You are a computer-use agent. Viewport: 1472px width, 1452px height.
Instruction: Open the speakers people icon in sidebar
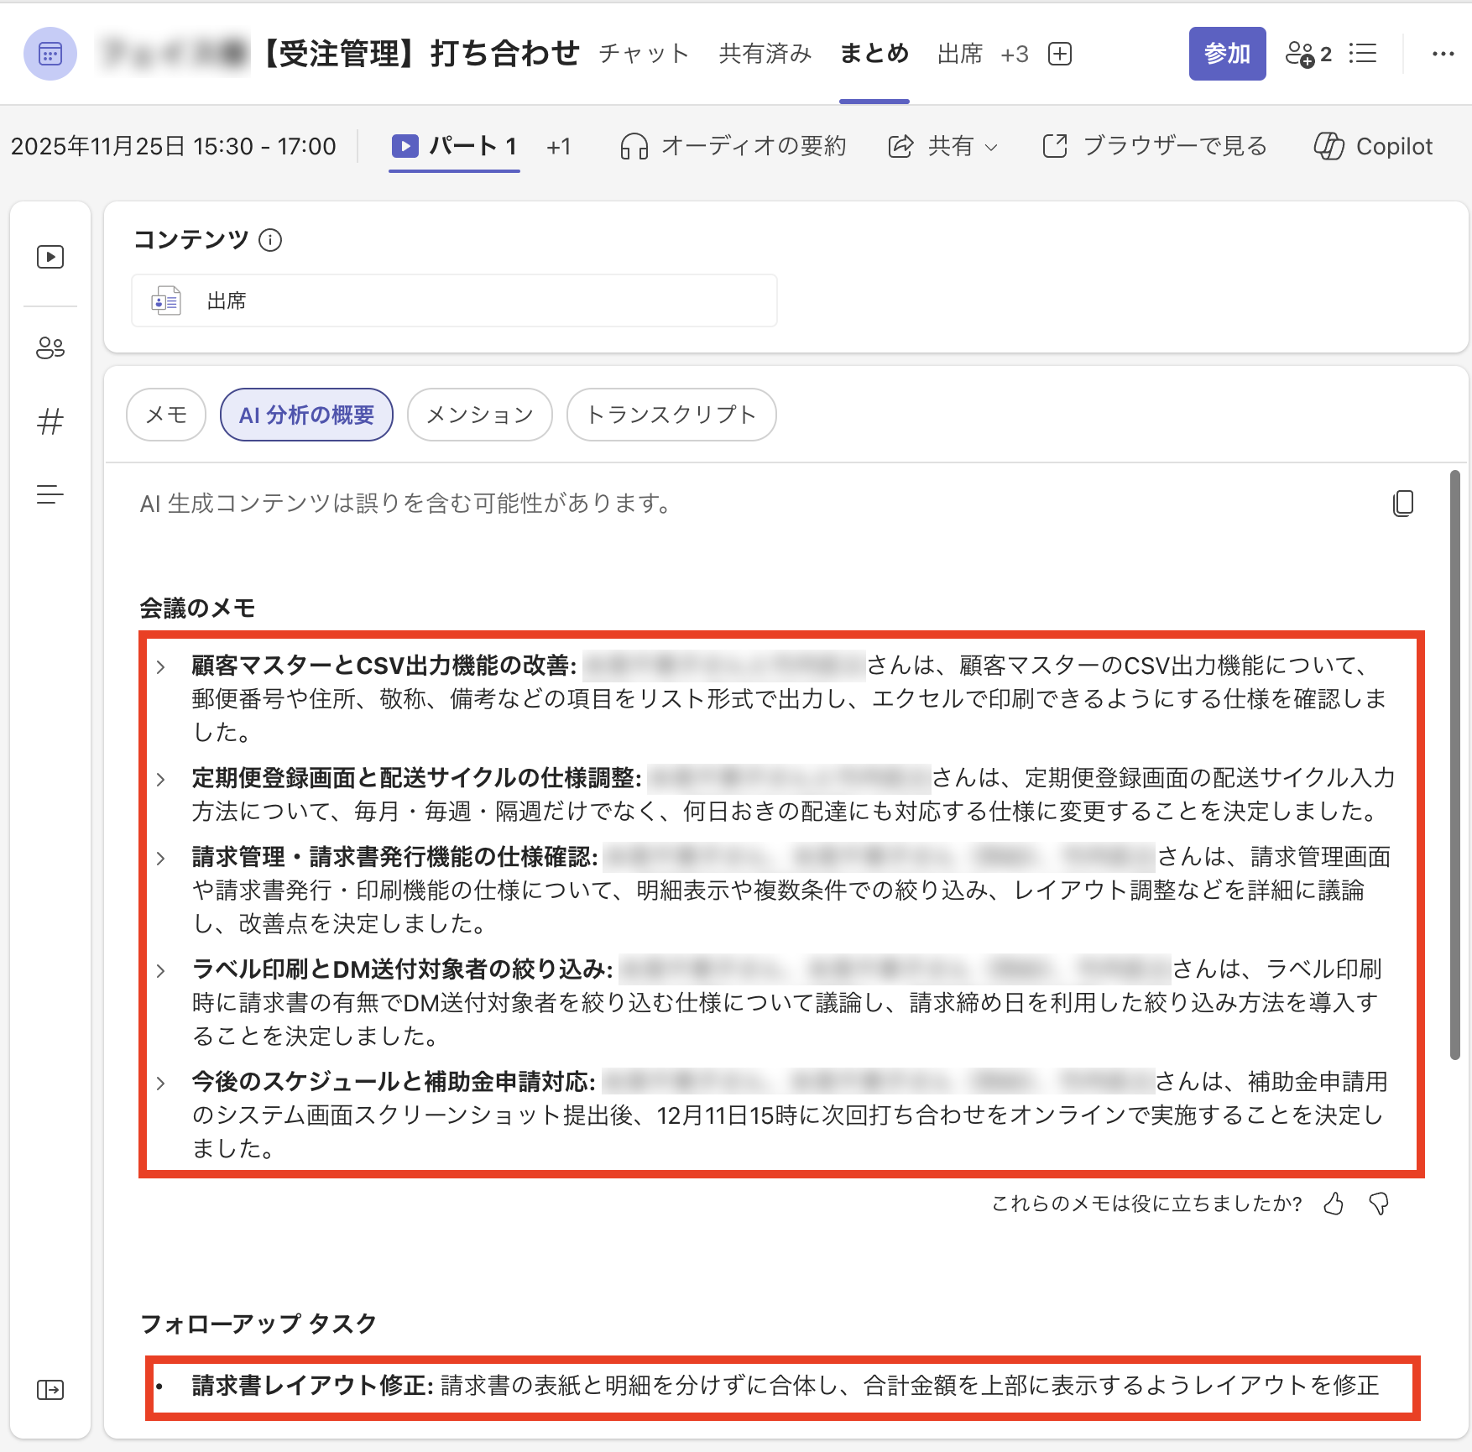50,347
